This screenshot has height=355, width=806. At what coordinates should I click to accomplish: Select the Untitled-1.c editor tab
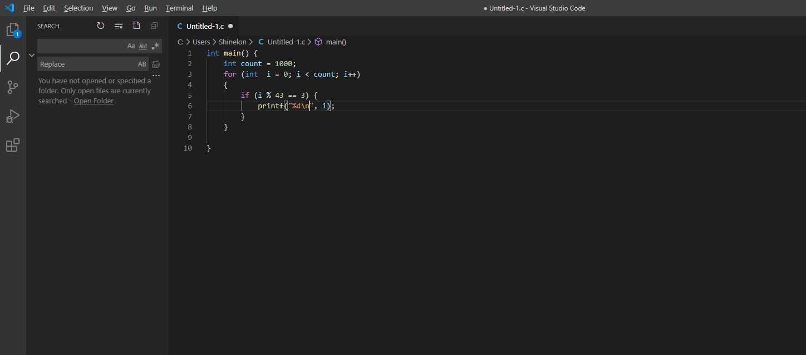click(x=204, y=26)
